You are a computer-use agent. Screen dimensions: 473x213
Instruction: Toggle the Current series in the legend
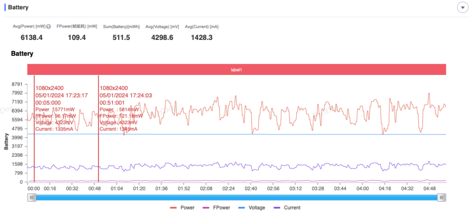tap(287, 208)
